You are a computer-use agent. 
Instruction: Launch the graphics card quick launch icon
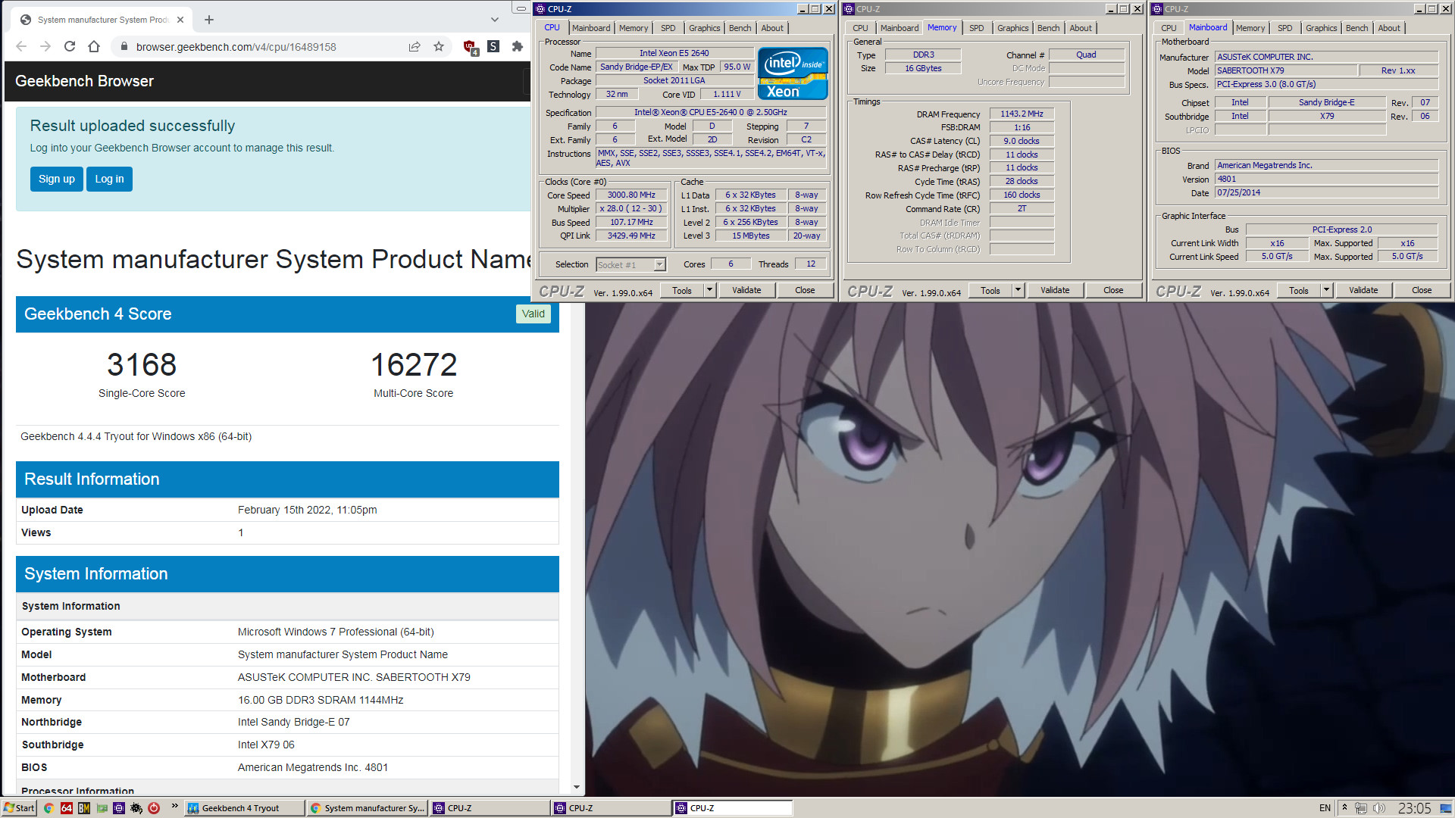coord(101,808)
